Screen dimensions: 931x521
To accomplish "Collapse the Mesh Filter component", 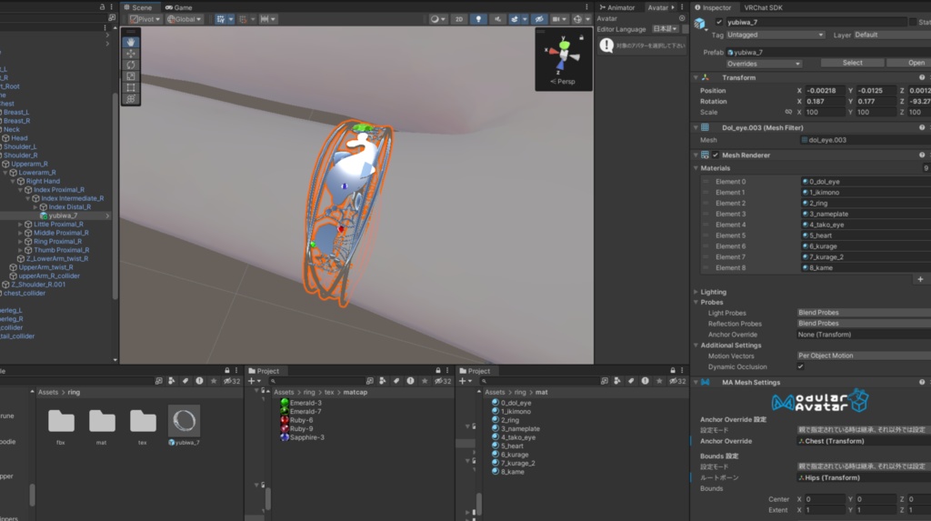I will [696, 127].
